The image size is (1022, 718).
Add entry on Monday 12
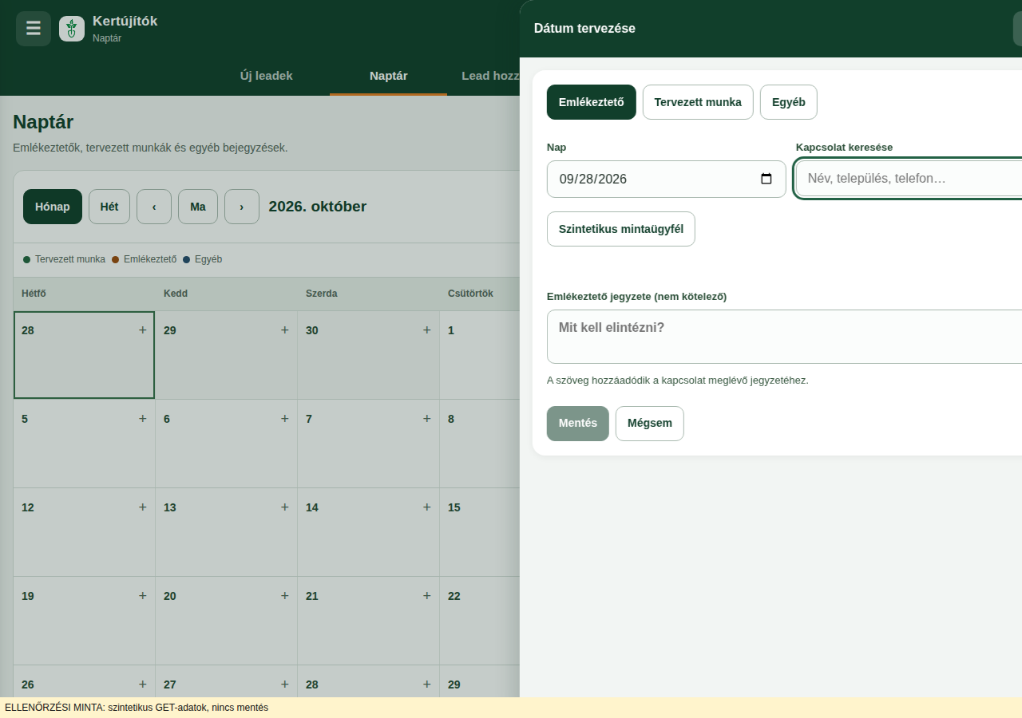tap(143, 507)
